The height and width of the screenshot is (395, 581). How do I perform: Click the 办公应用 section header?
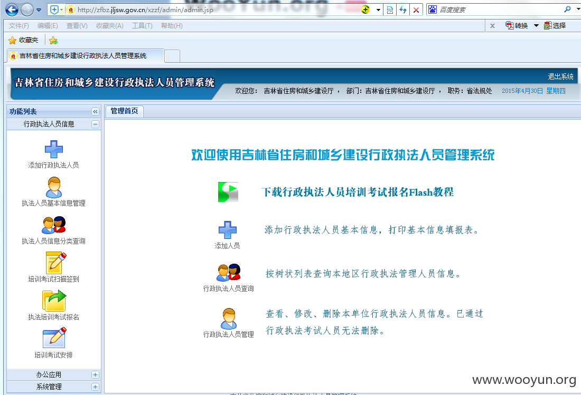tap(54, 374)
